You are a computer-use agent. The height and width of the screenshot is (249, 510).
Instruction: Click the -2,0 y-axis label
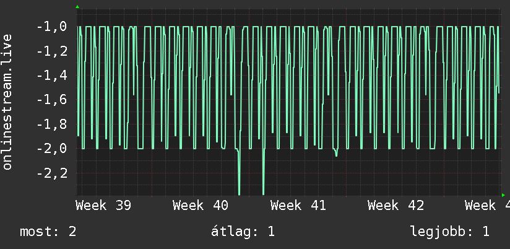[52, 149]
